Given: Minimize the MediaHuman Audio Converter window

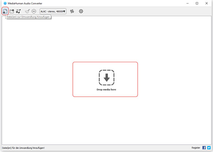Looking at the screenshot, I should pyautogui.click(x=187, y=3).
